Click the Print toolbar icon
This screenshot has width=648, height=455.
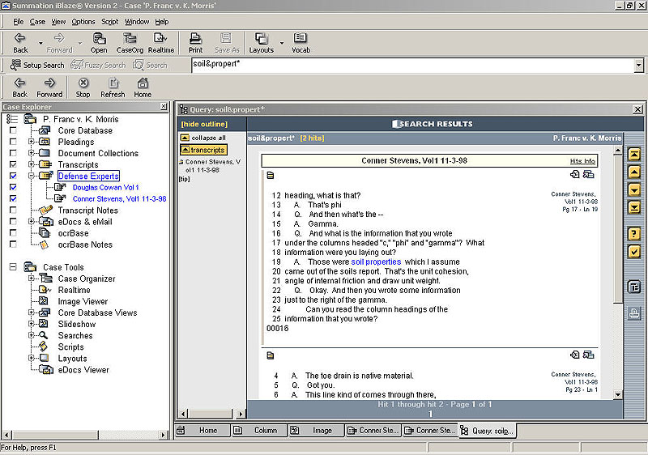coord(195,43)
